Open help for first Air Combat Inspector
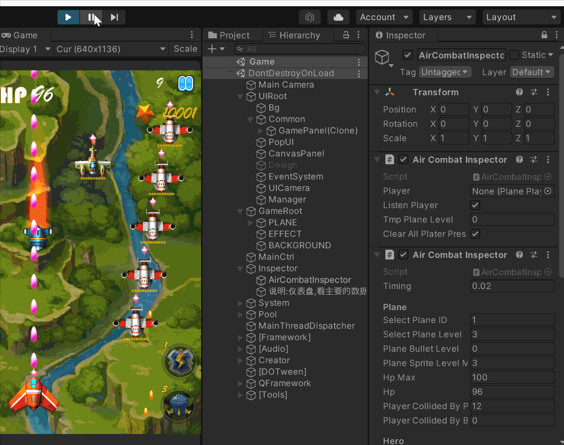Image resolution: width=564 pixels, height=445 pixels. (519, 159)
